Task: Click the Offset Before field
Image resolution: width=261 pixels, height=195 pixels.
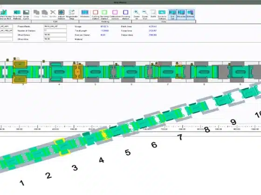Action: (55, 35)
